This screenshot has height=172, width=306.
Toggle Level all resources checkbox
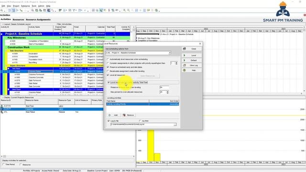click(x=108, y=75)
